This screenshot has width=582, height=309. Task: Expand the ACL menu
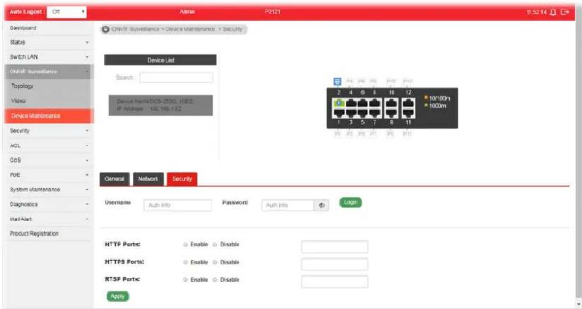point(48,146)
